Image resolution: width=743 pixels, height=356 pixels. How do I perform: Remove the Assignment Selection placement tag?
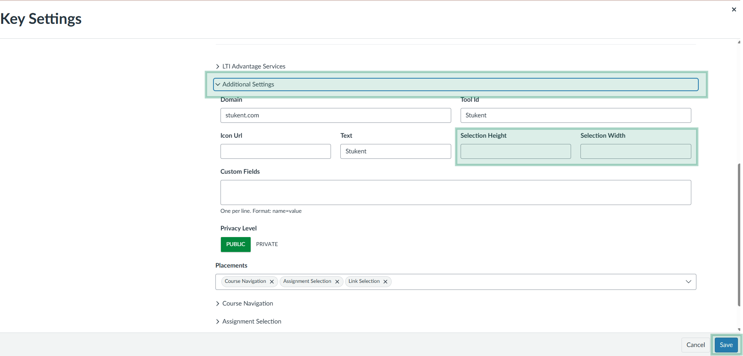(337, 282)
